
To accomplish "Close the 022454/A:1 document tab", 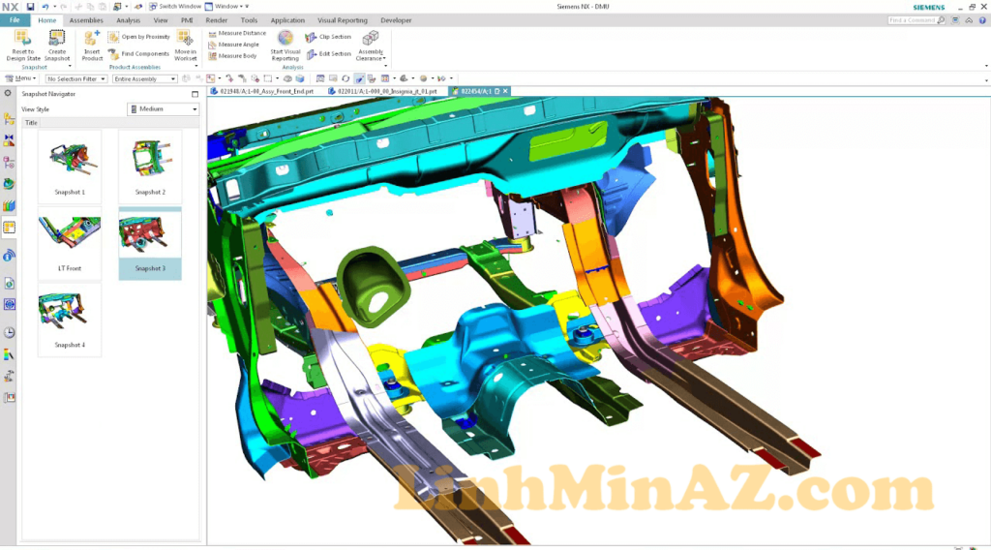I will click(505, 91).
